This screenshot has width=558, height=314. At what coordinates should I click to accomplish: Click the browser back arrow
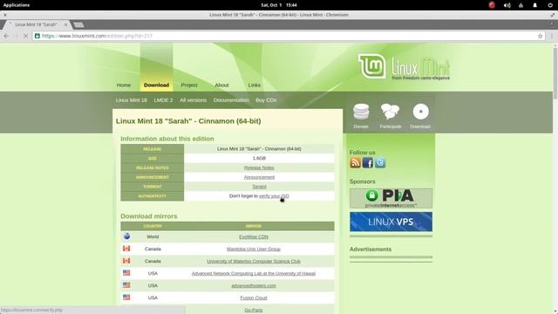click(6, 36)
